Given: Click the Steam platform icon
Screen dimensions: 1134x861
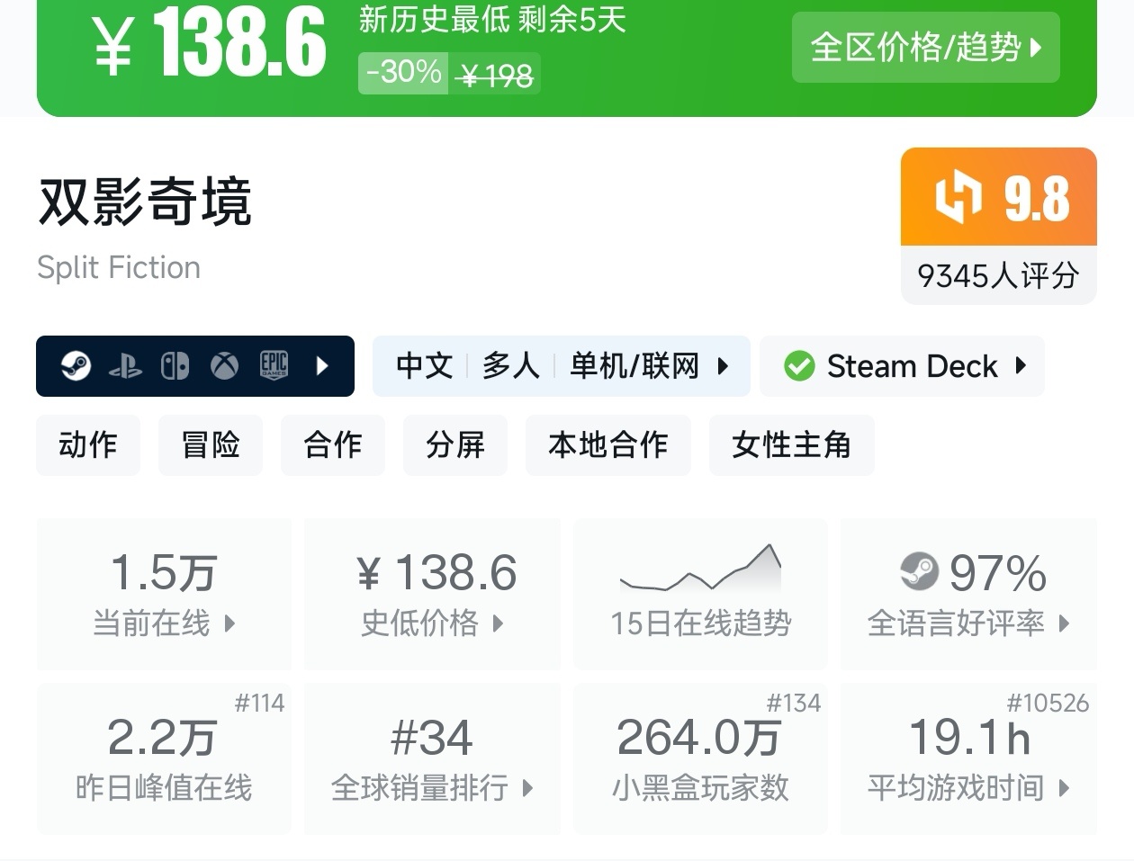Looking at the screenshot, I should [76, 366].
